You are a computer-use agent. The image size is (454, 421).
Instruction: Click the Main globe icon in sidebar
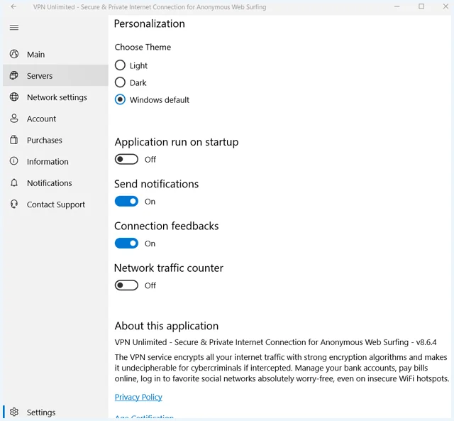click(14, 54)
